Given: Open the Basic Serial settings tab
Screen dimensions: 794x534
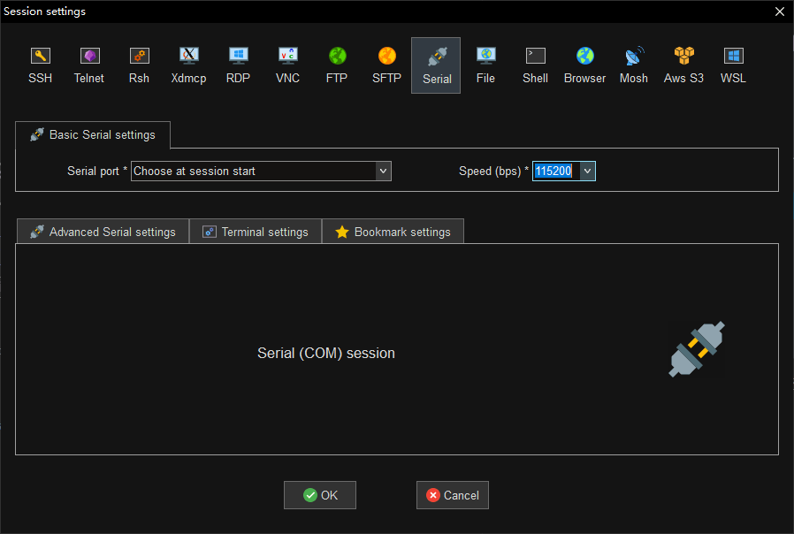Looking at the screenshot, I should point(93,134).
